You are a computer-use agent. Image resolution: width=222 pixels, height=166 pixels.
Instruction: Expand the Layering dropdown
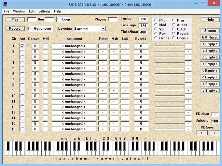(103, 29)
